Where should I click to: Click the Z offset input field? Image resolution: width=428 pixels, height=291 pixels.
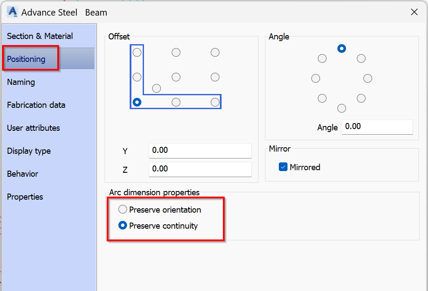200,169
